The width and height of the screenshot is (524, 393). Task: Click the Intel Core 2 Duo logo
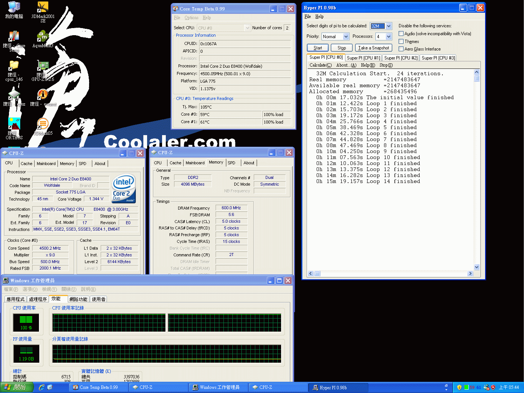tap(124, 188)
